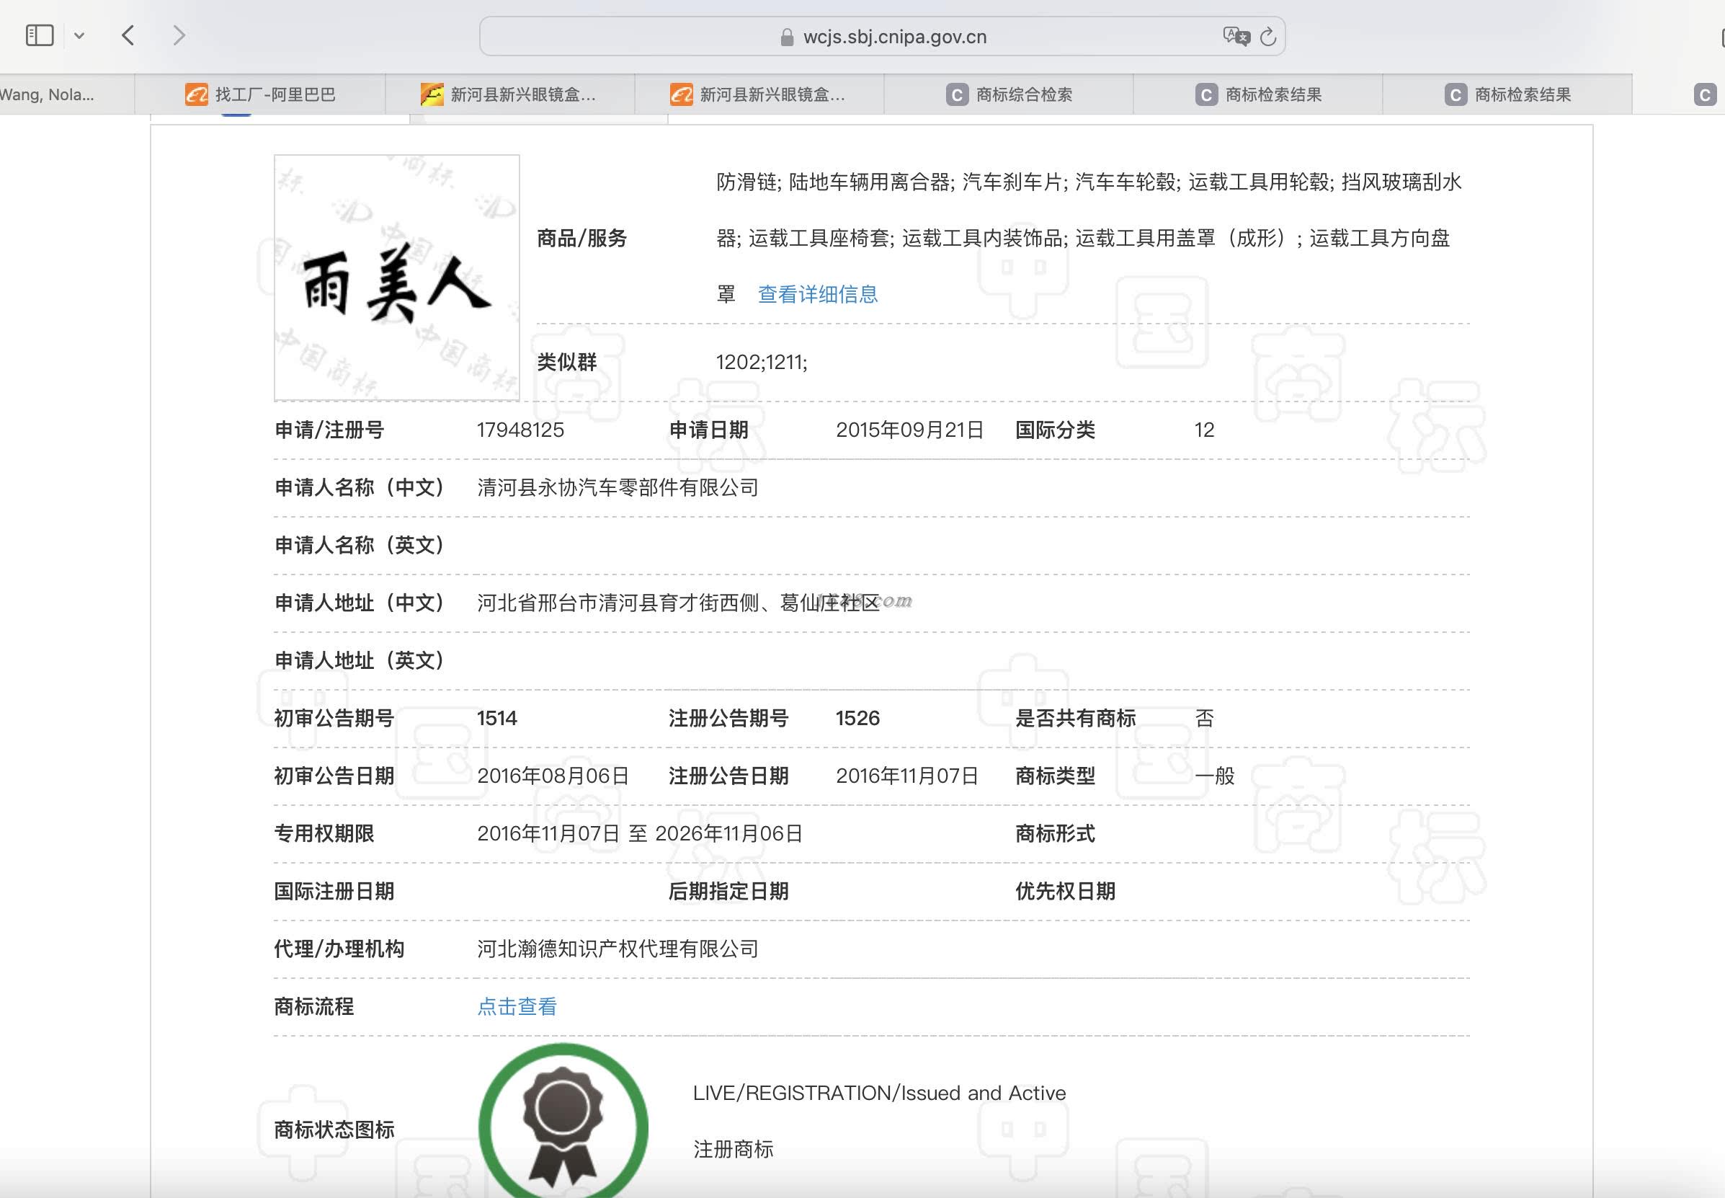Click the translate page icon in address bar
This screenshot has height=1198, width=1725.
coord(1235,36)
